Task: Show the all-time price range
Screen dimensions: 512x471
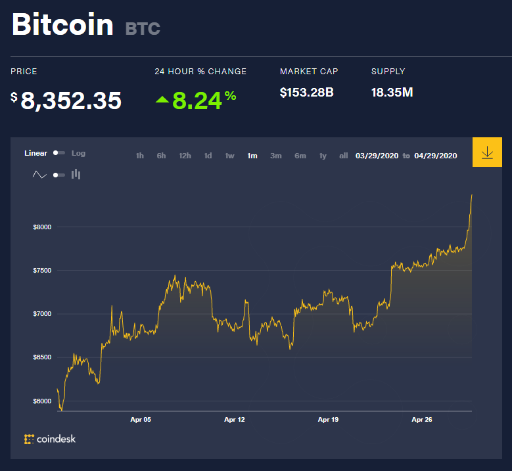Action: click(x=343, y=156)
